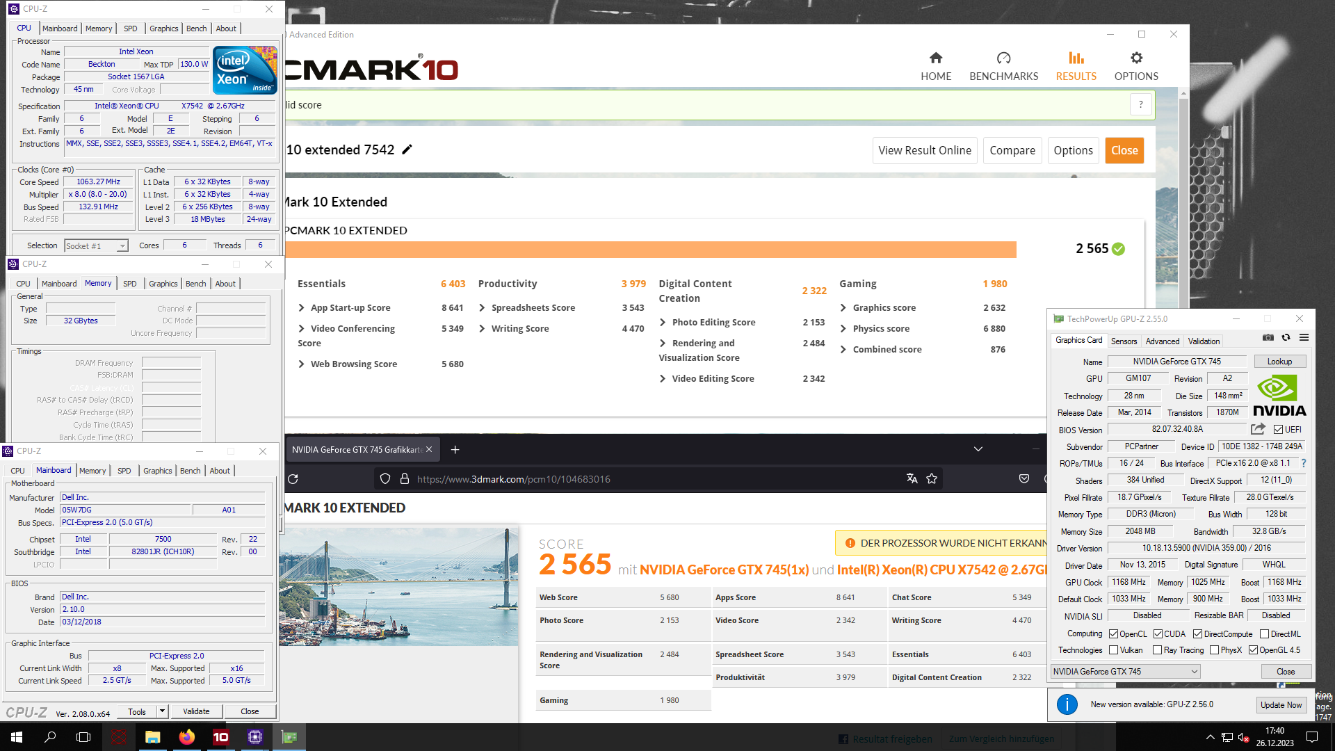Click the orange Close button in PCMark
Screen dimensions: 1335x751
1124,150
